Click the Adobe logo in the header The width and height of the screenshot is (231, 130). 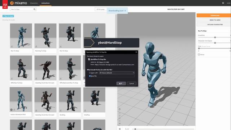tap(5, 4)
